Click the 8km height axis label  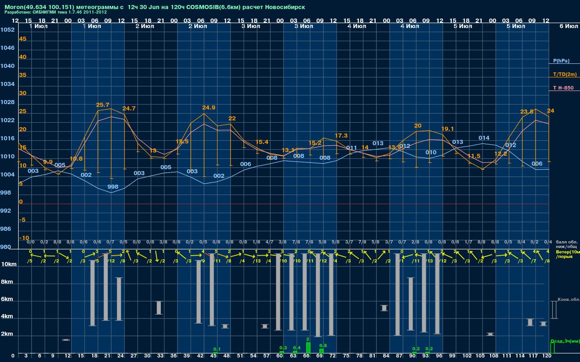coord(8,282)
